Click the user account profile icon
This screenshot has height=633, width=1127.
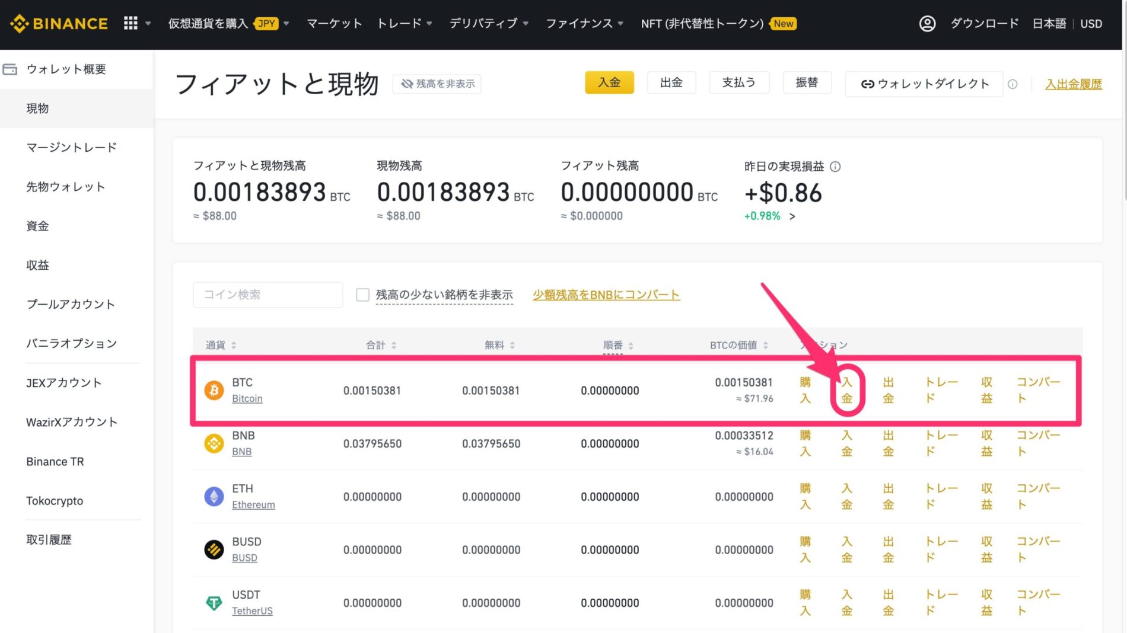[927, 24]
